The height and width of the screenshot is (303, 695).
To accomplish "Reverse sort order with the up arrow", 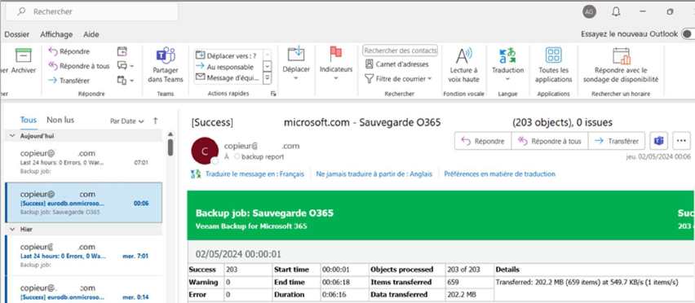I will tap(156, 121).
